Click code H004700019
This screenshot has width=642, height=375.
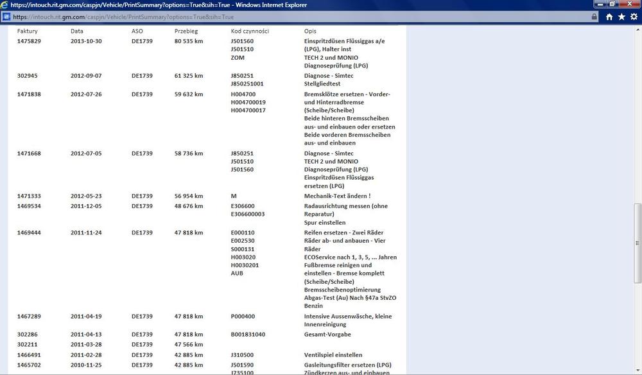click(x=248, y=102)
